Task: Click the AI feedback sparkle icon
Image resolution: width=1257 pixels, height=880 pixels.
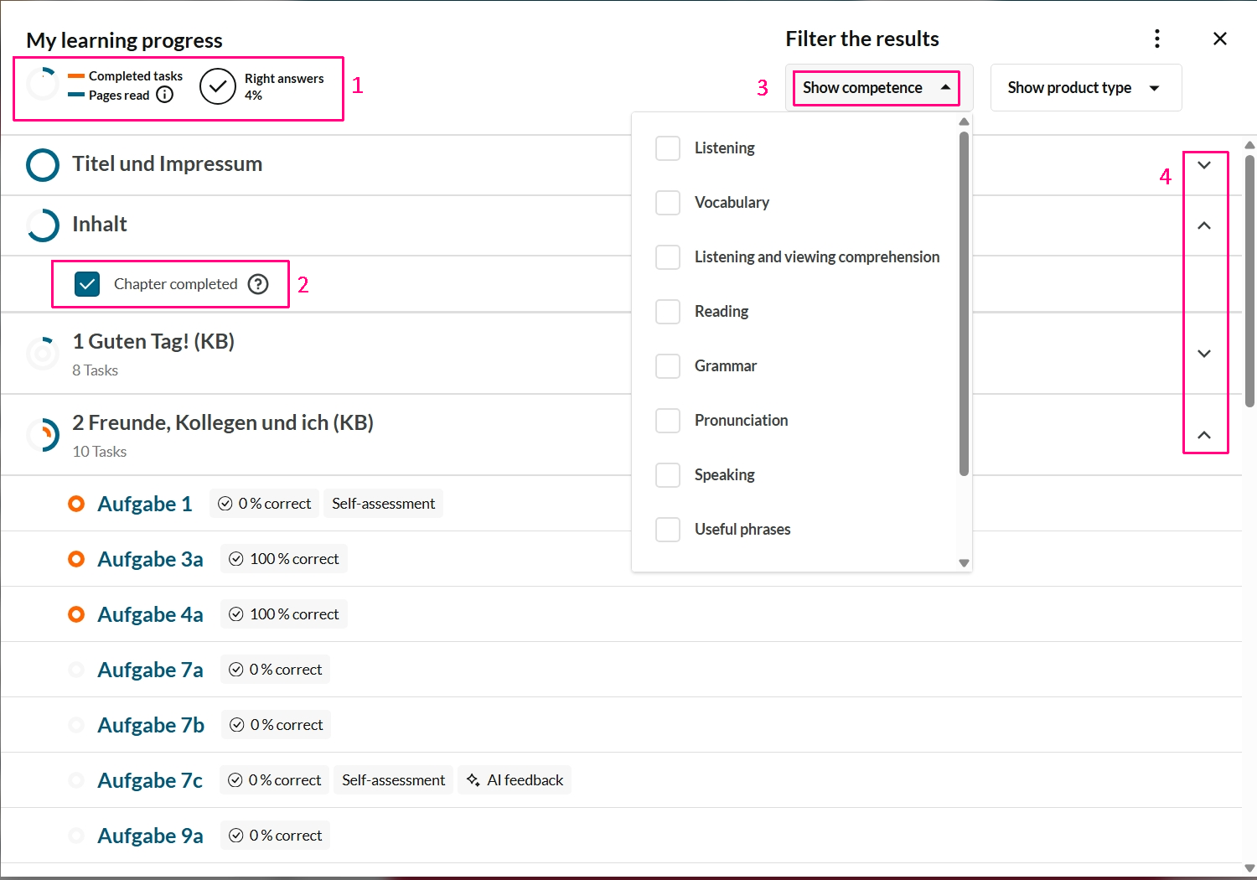Action: pyautogui.click(x=473, y=780)
